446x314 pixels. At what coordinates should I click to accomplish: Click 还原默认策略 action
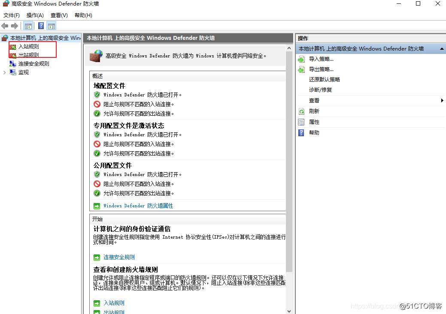click(324, 80)
